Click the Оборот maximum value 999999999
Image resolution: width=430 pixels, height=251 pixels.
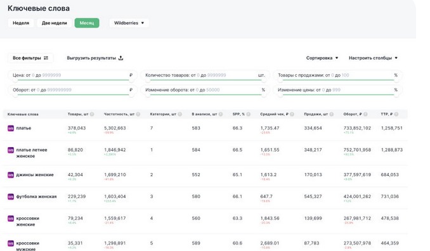click(59, 90)
